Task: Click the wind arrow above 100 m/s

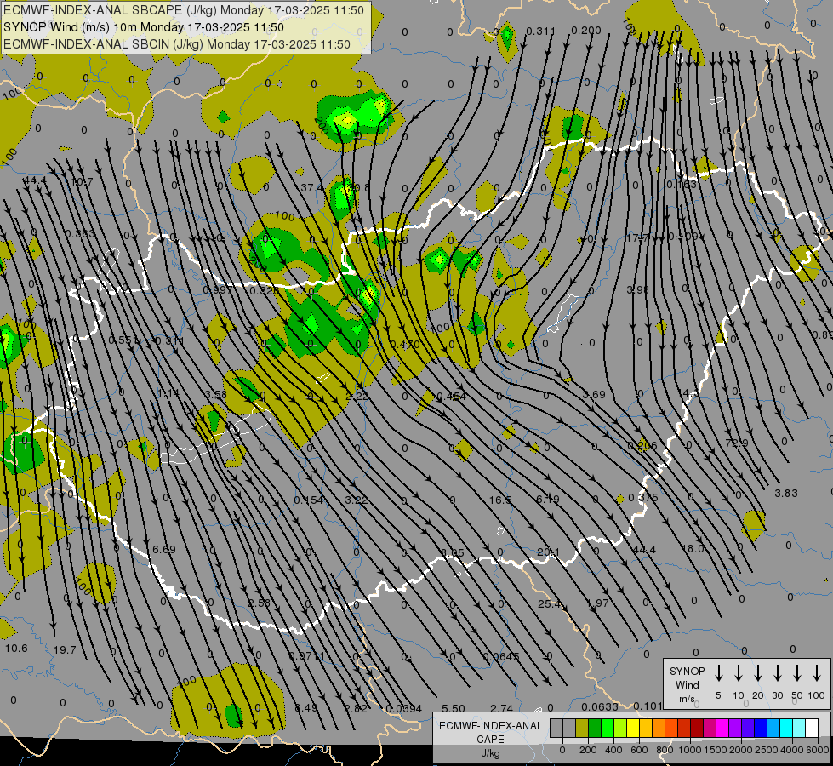Action: [x=817, y=673]
